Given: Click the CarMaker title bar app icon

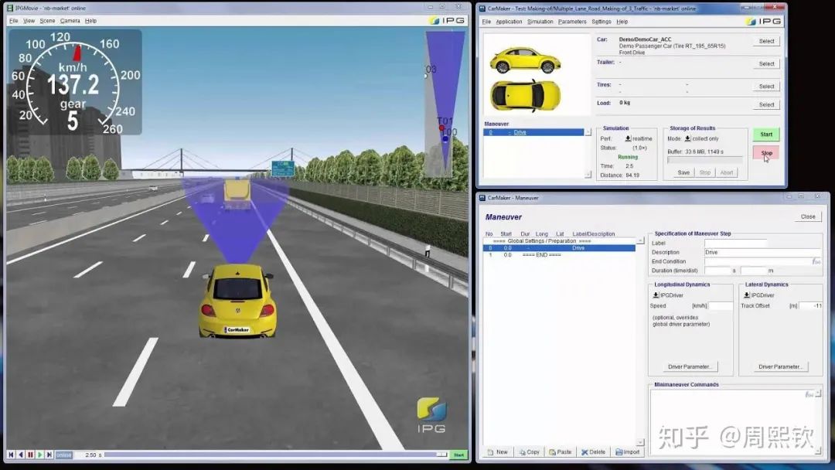Looking at the screenshot, I should tap(482, 9).
